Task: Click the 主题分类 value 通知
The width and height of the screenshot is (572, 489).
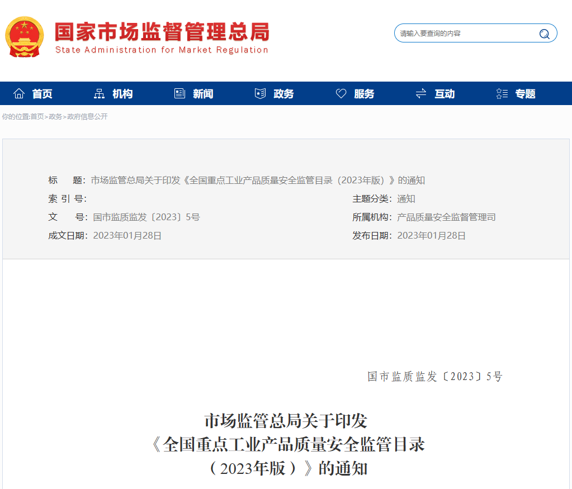Action: click(406, 199)
